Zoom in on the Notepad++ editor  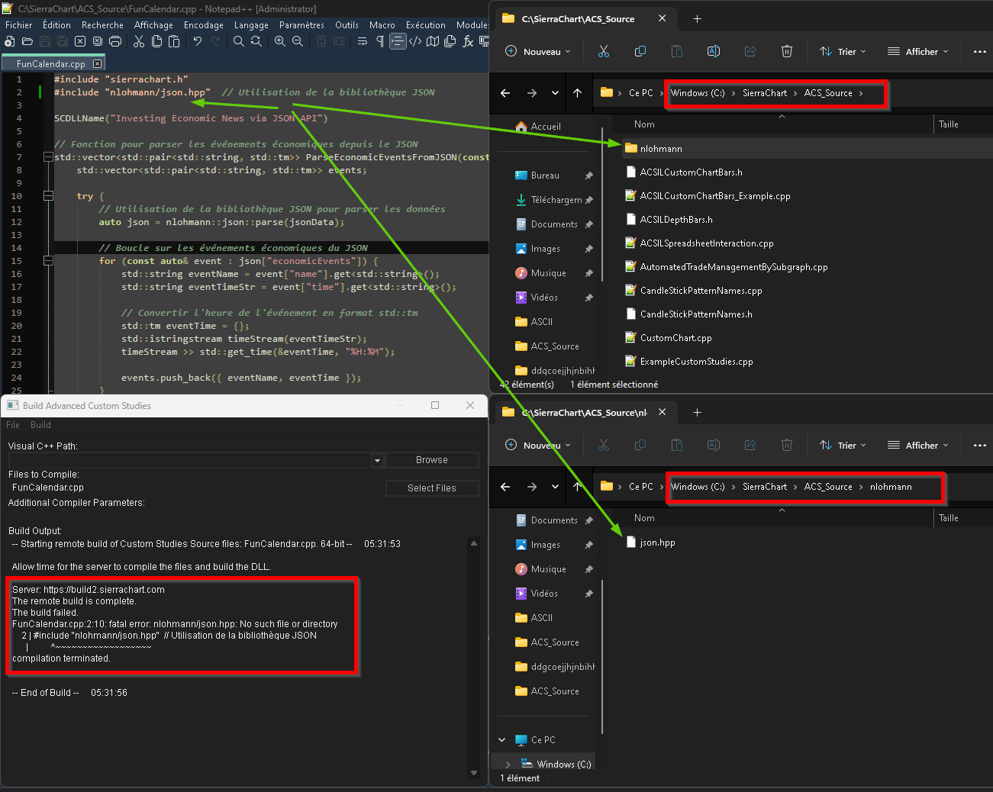280,41
